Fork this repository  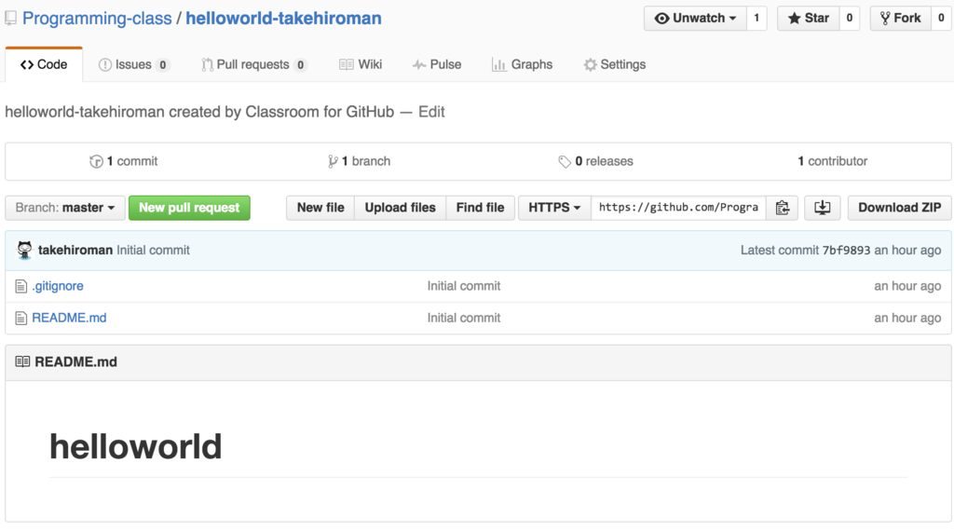click(901, 19)
